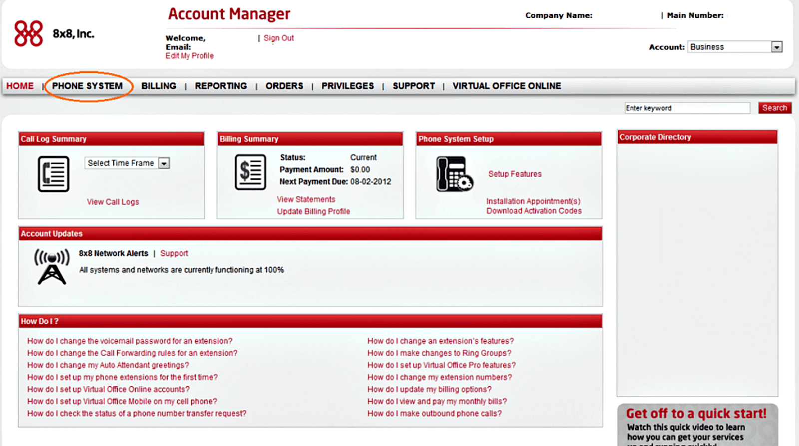Click the Sign Out link
Viewport: 799px width, 446px height.
(279, 38)
